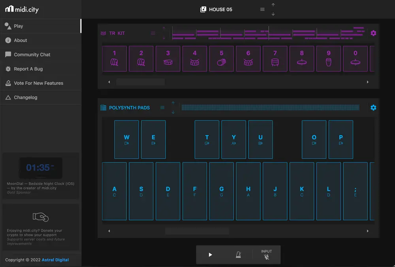This screenshot has width=395, height=267.
Task: Play drum pad 9 showing the conga icon
Action: click(328, 58)
